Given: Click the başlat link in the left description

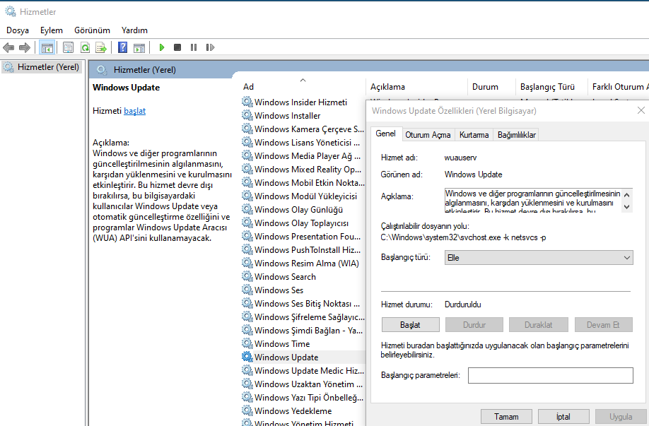Looking at the screenshot, I should pyautogui.click(x=134, y=111).
